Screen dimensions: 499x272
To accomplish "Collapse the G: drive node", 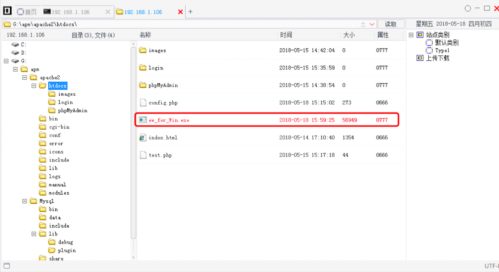I will pos(6,61).
